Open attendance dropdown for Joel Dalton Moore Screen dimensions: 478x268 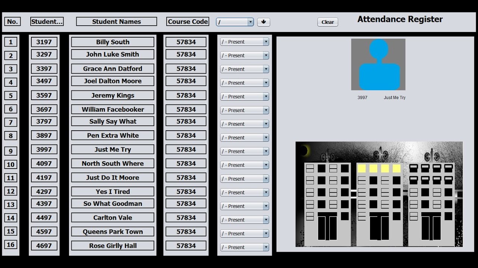(x=245, y=83)
